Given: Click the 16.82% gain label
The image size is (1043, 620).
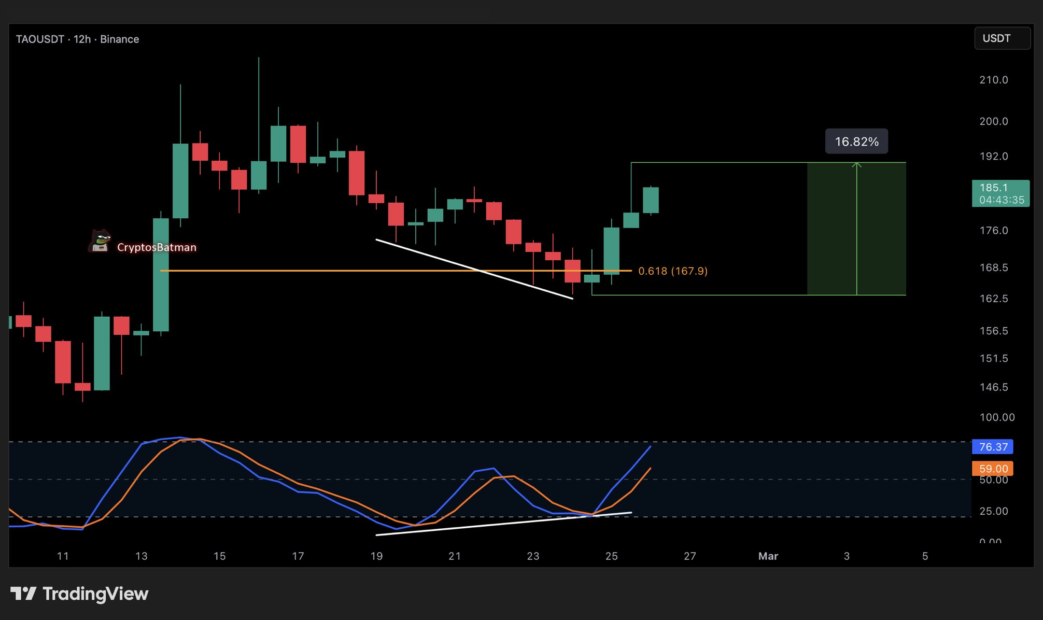Looking at the screenshot, I should (856, 142).
